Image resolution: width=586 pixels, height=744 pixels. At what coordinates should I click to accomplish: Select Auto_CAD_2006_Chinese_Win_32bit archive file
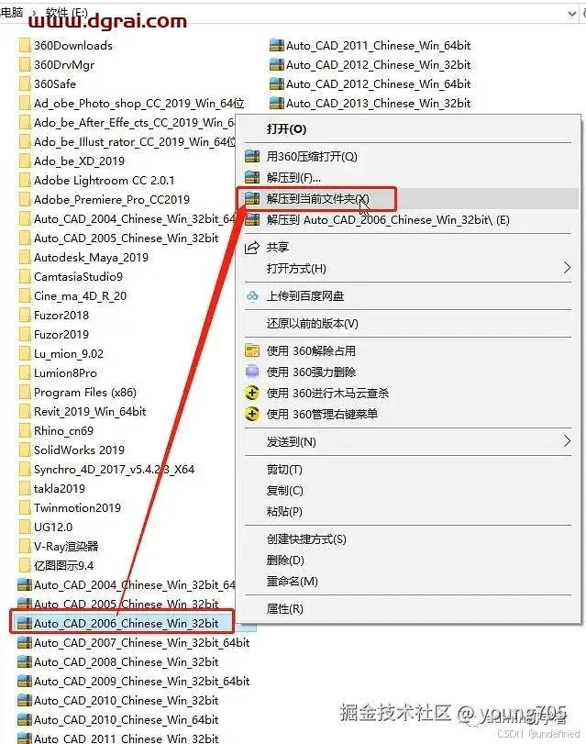(x=118, y=624)
